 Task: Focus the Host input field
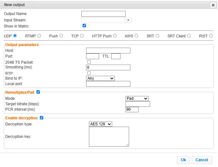(x=108, y=51)
